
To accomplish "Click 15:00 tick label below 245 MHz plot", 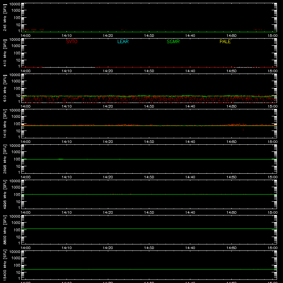I will point(272,36).
